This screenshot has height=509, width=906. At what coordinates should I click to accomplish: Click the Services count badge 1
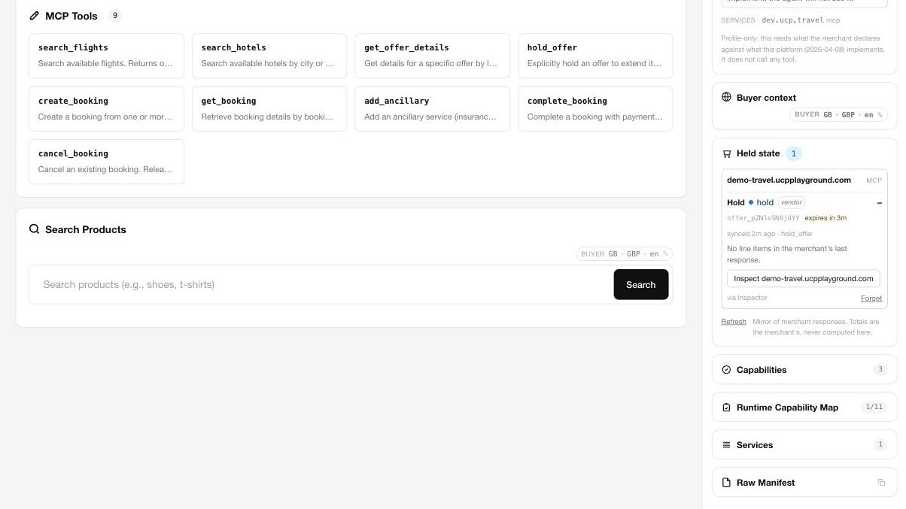(x=880, y=445)
